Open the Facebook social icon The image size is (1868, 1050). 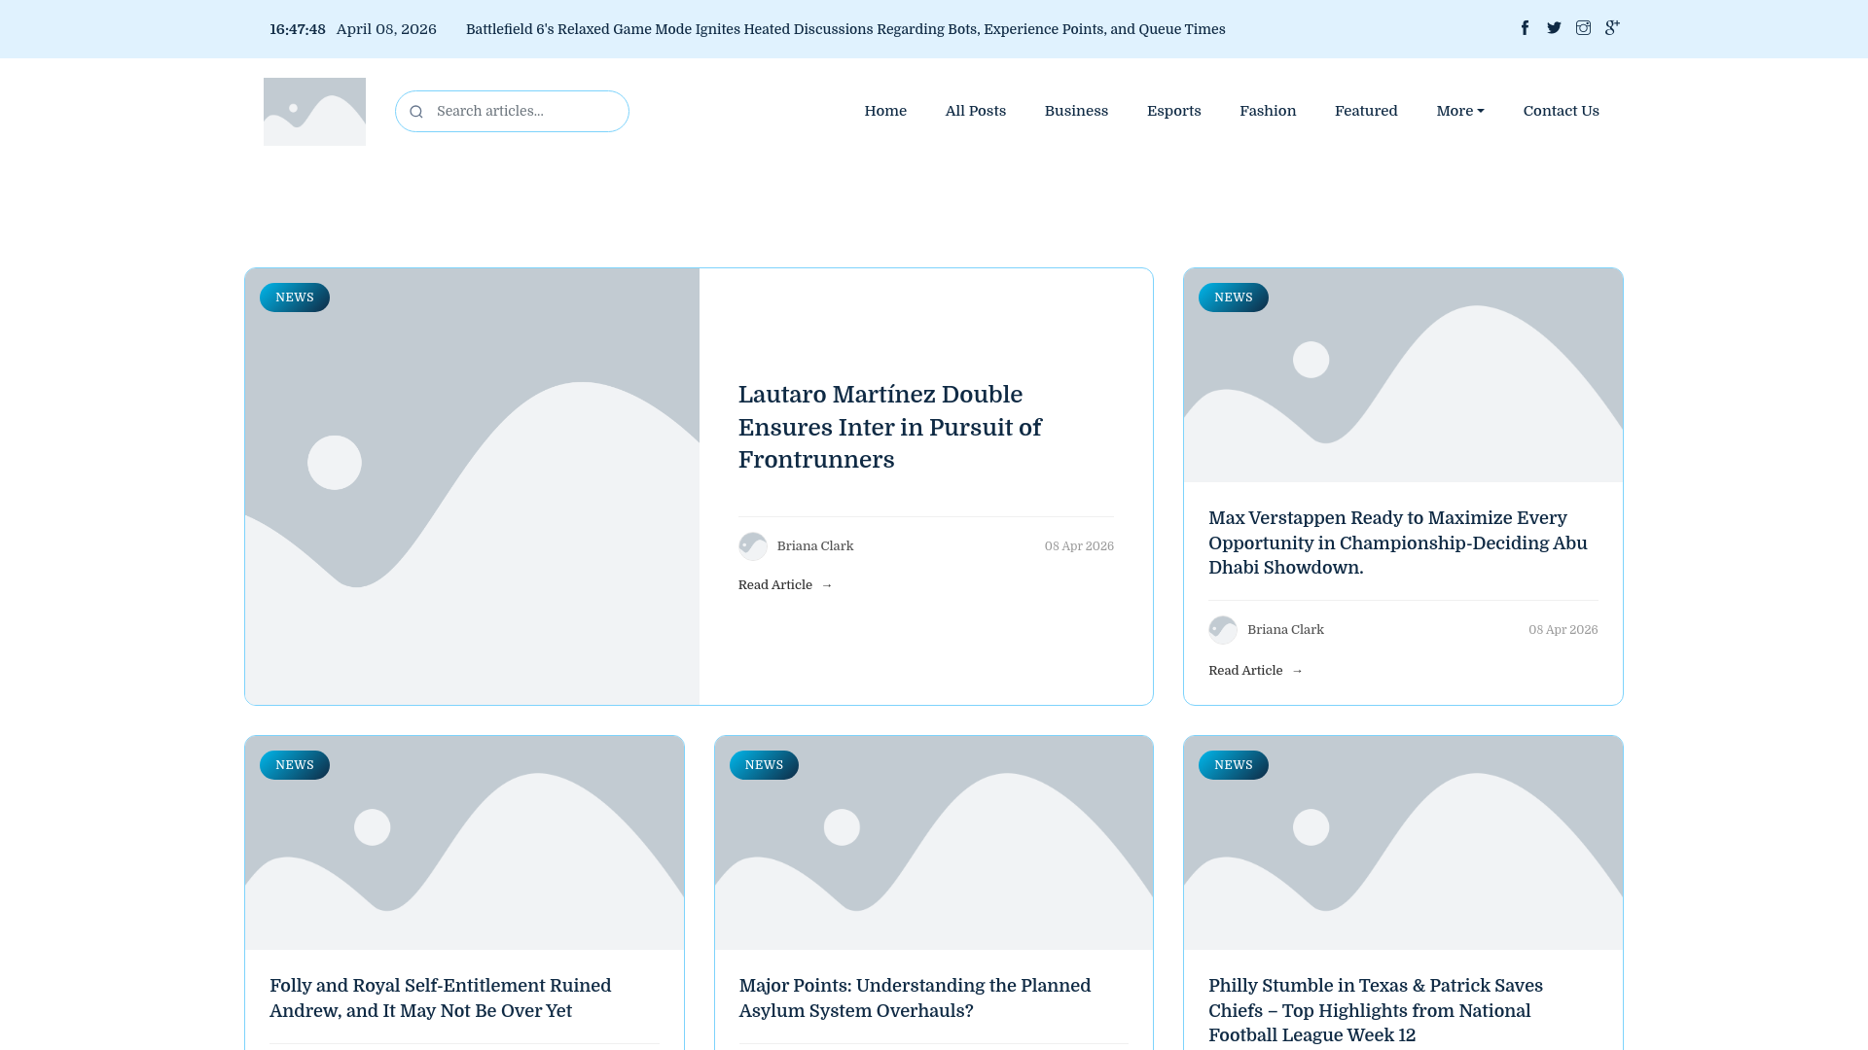pos(1525,28)
